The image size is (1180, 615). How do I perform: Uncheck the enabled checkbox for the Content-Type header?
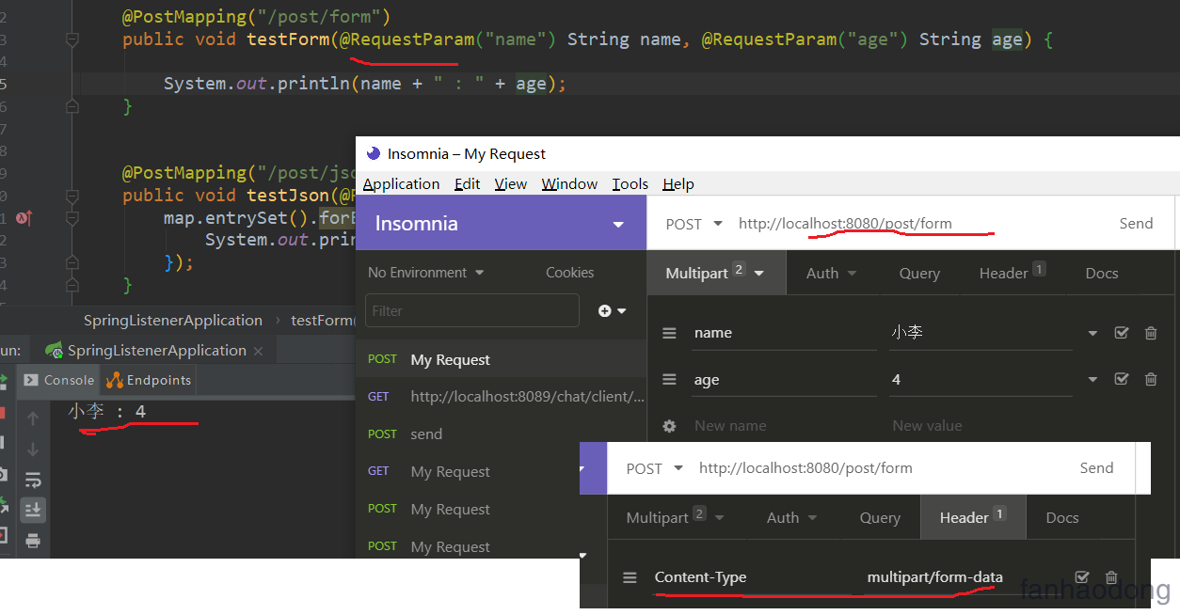pos(1081,577)
